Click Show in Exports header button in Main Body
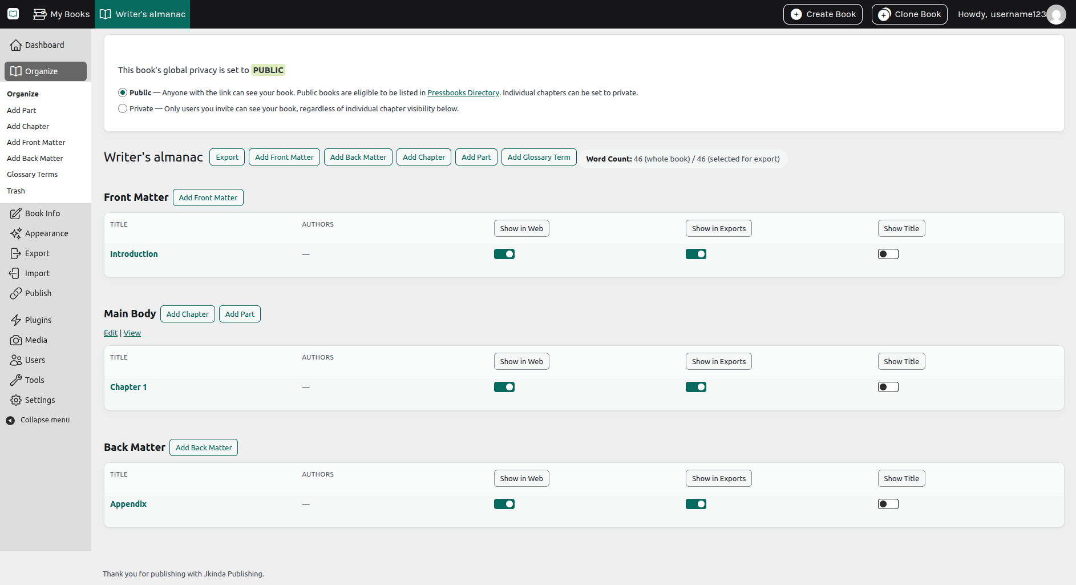 [x=719, y=361]
